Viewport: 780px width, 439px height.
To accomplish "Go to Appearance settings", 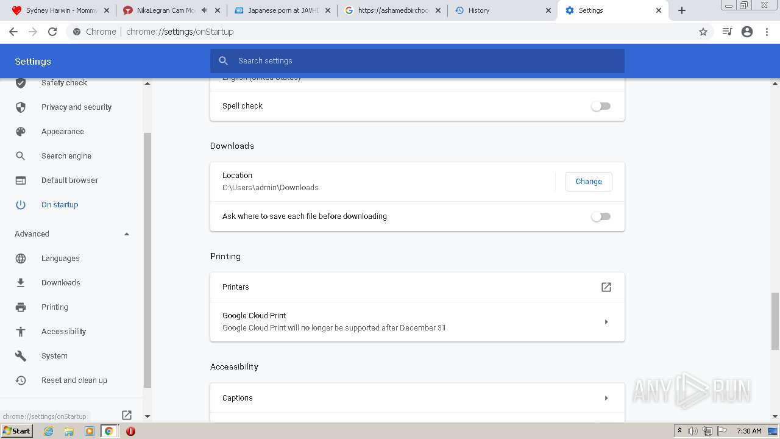I will [63, 132].
